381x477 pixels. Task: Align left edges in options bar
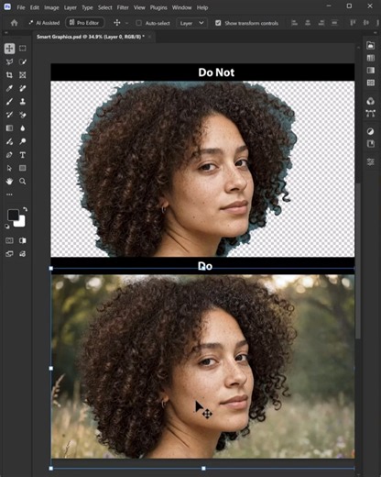294,23
